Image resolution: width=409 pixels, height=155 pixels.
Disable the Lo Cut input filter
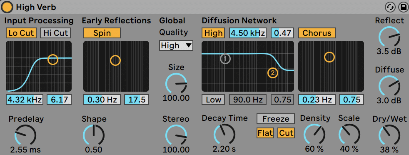21,33
